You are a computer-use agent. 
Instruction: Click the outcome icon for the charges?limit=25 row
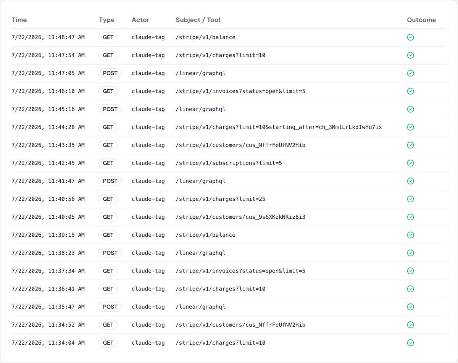click(x=411, y=199)
